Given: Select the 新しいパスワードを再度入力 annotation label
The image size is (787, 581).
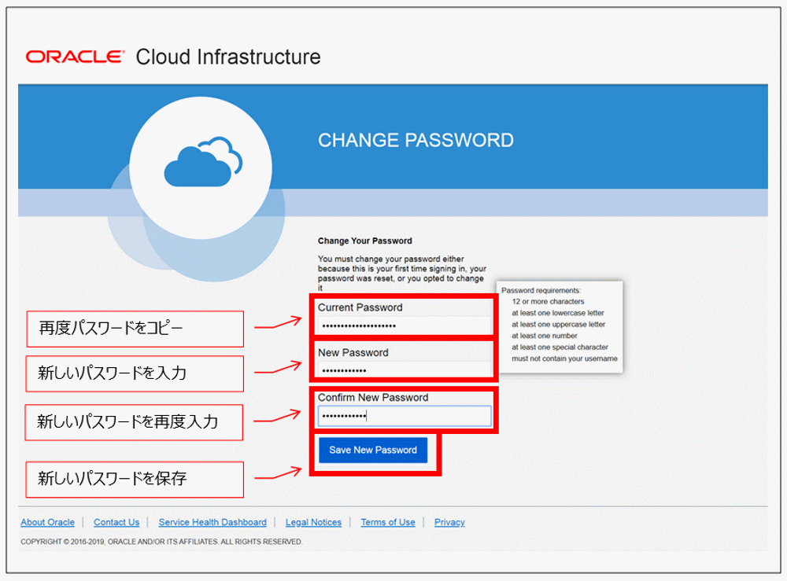Looking at the screenshot, I should tap(134, 422).
